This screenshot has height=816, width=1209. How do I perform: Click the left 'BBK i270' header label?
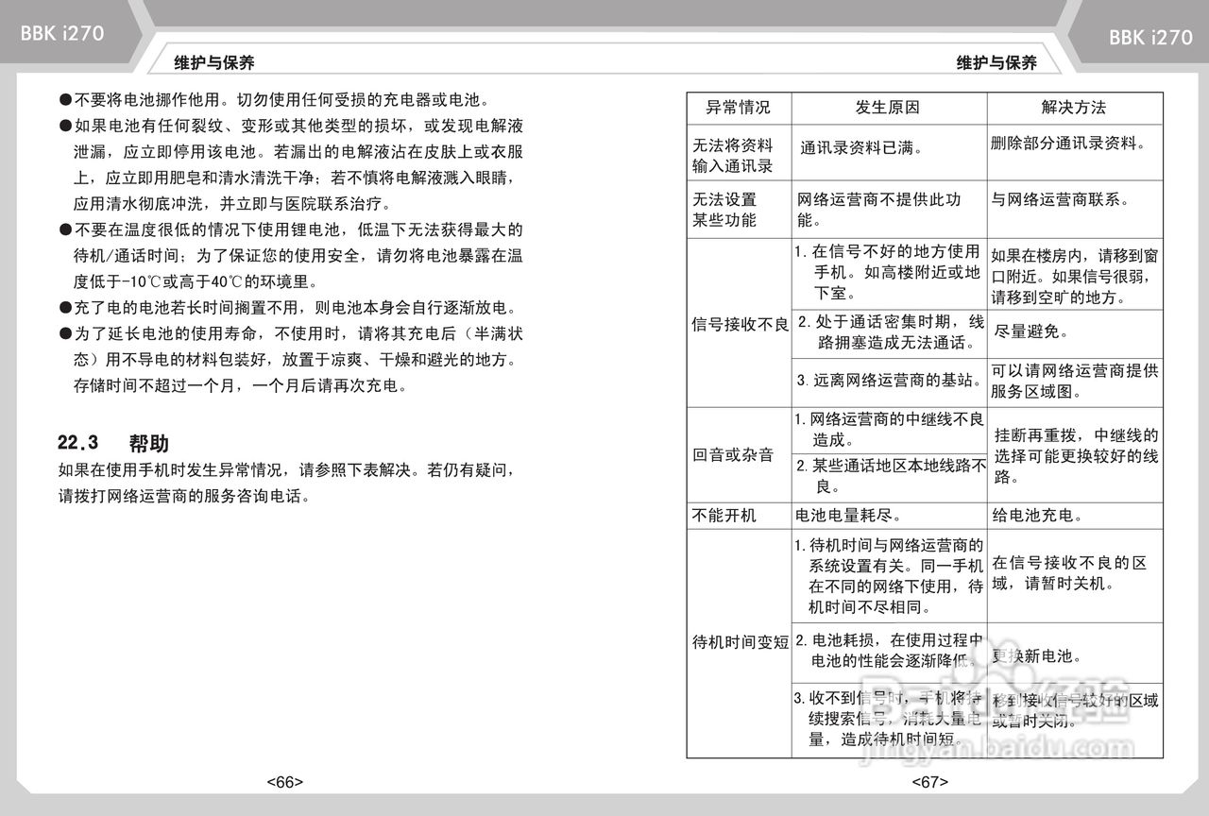click(x=62, y=33)
